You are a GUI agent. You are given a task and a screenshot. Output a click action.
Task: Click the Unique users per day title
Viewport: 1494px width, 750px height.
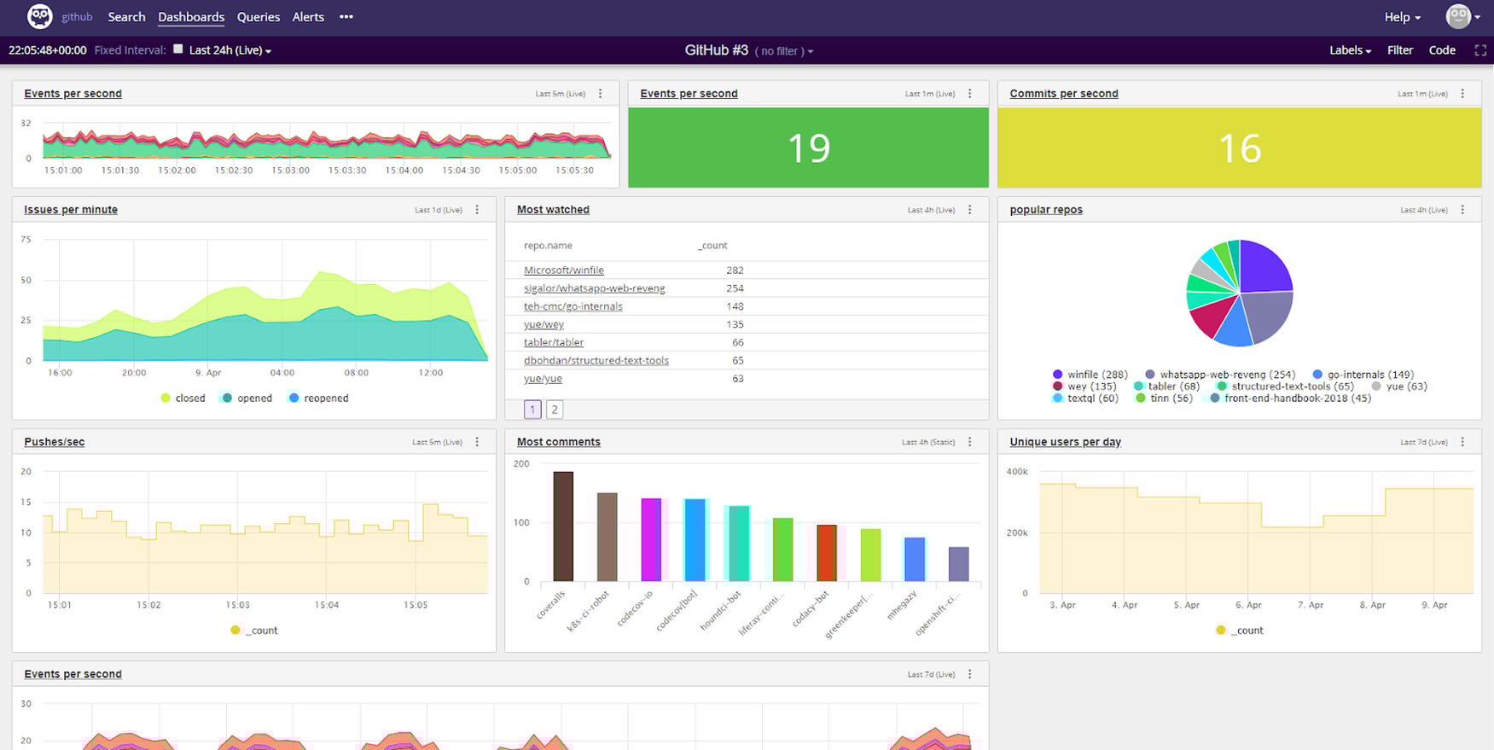click(x=1066, y=442)
